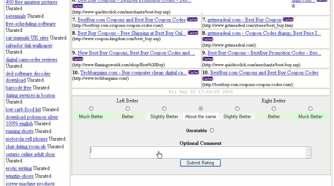Open the 'salvador dali wallpaper' query

coord(29,45)
